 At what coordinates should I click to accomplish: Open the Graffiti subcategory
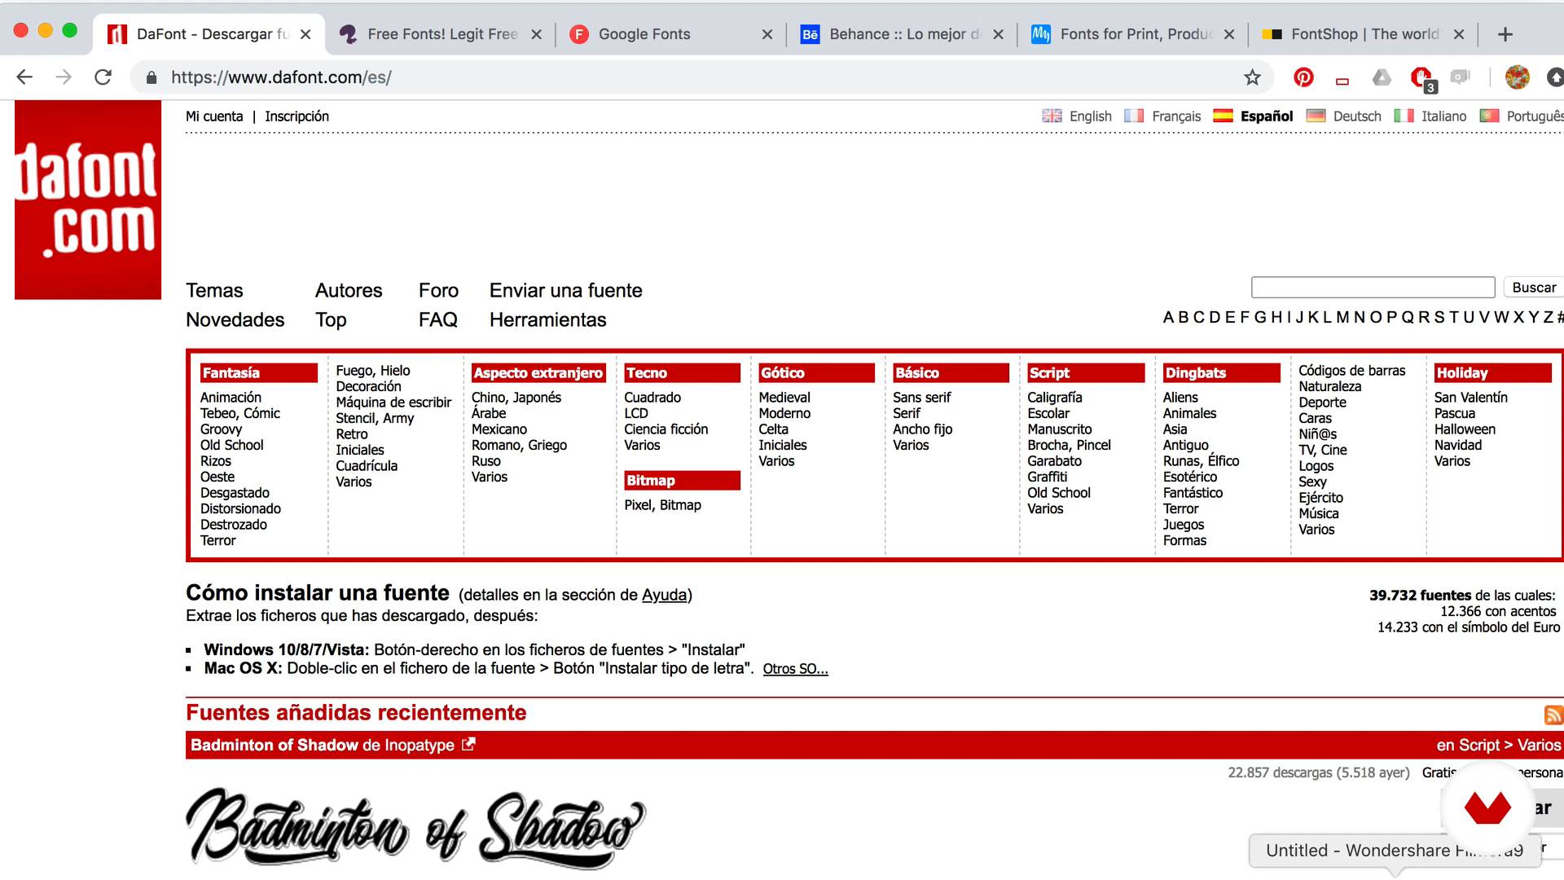coord(1047,476)
